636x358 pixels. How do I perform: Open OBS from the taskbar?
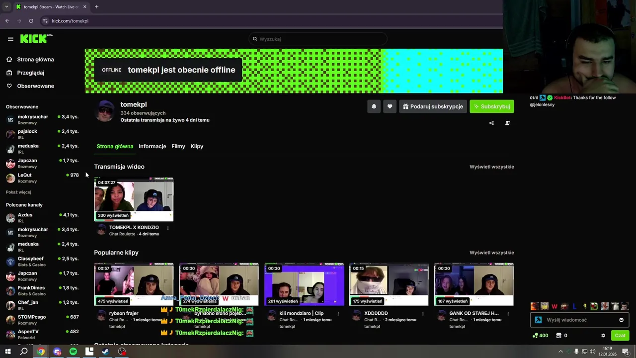coord(122,352)
